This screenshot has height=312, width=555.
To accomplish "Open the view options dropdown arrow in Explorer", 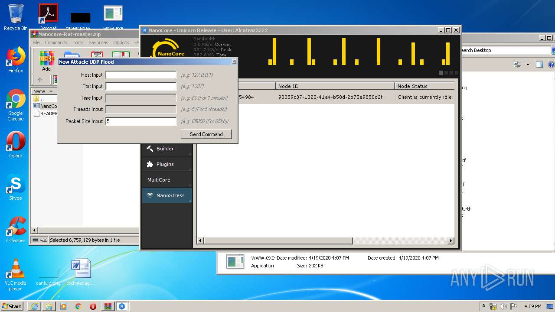I will [x=528, y=65].
